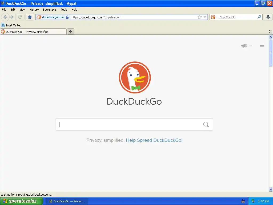Expand the chevron beside the megaphone
Image resolution: width=273 pixels, height=205 pixels.
pos(251,45)
